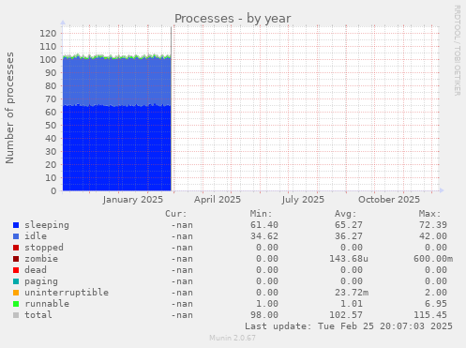Viewport: 466px width, 348px height.
Task: Click the "Last update" timestamp text
Action: coord(349,326)
